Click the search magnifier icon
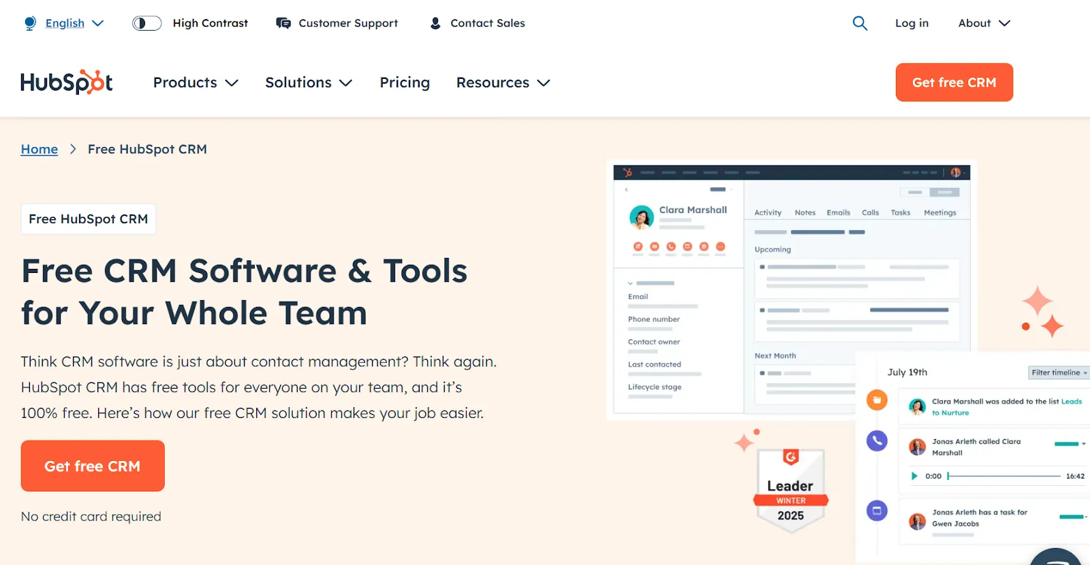 coord(860,23)
